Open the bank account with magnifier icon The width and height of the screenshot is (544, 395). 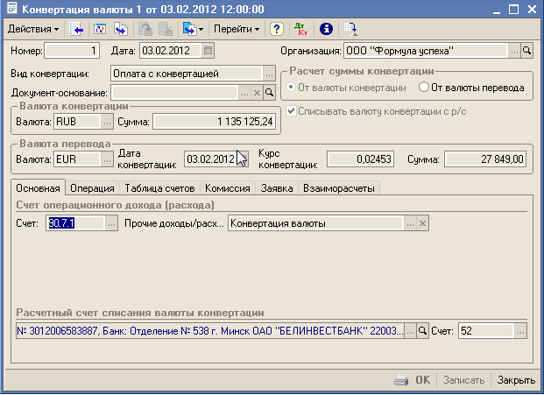(x=422, y=331)
